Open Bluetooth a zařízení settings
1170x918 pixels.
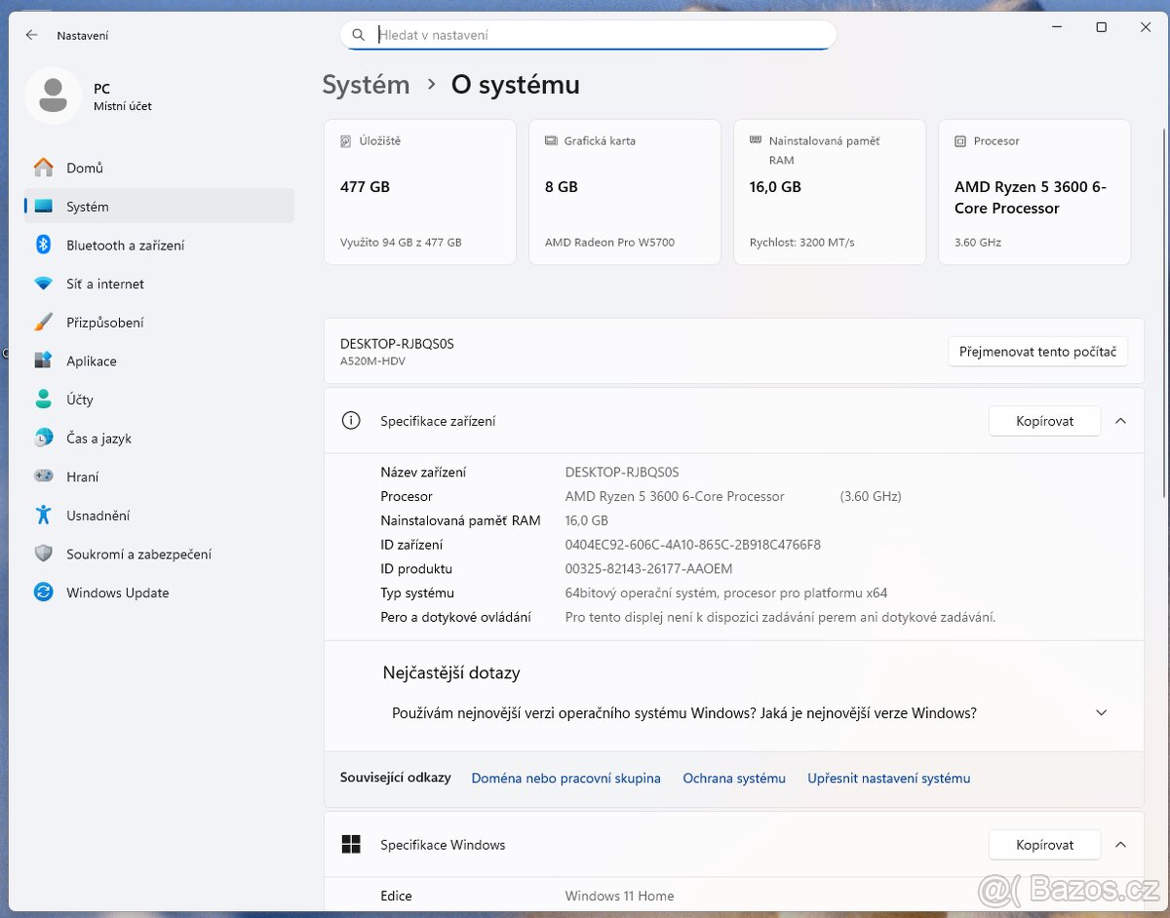pyautogui.click(x=128, y=245)
